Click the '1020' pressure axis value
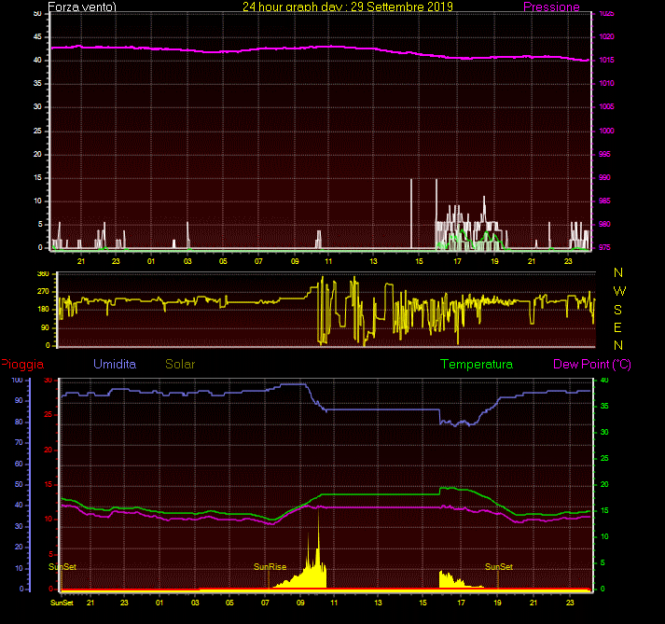Screen dimensions: 665x624 point(606,36)
